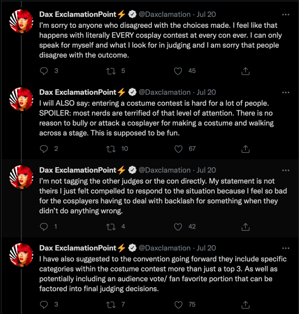
Task: Like the tweet with 75 likes
Action: (178, 304)
